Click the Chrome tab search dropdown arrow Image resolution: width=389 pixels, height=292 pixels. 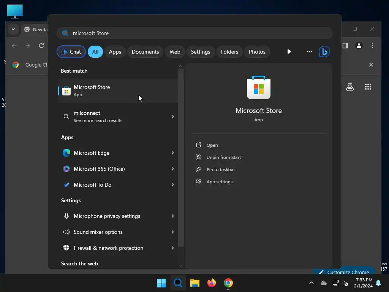tap(13, 29)
